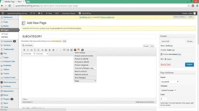Click Save Draft button

165,41
